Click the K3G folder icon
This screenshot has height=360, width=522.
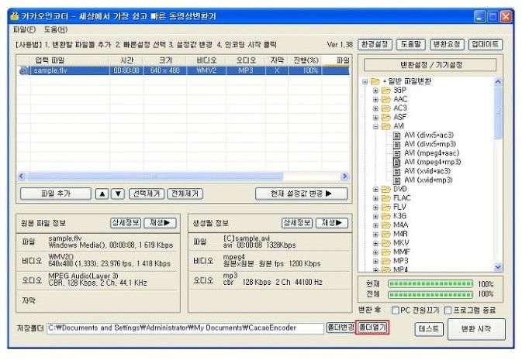point(385,216)
